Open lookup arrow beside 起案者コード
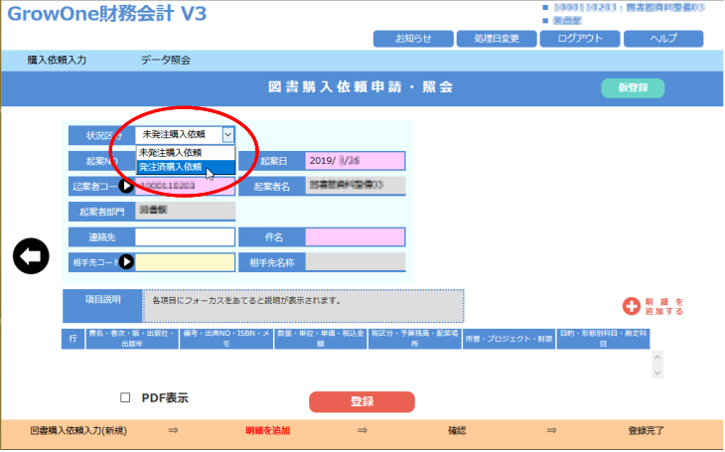 [x=126, y=186]
